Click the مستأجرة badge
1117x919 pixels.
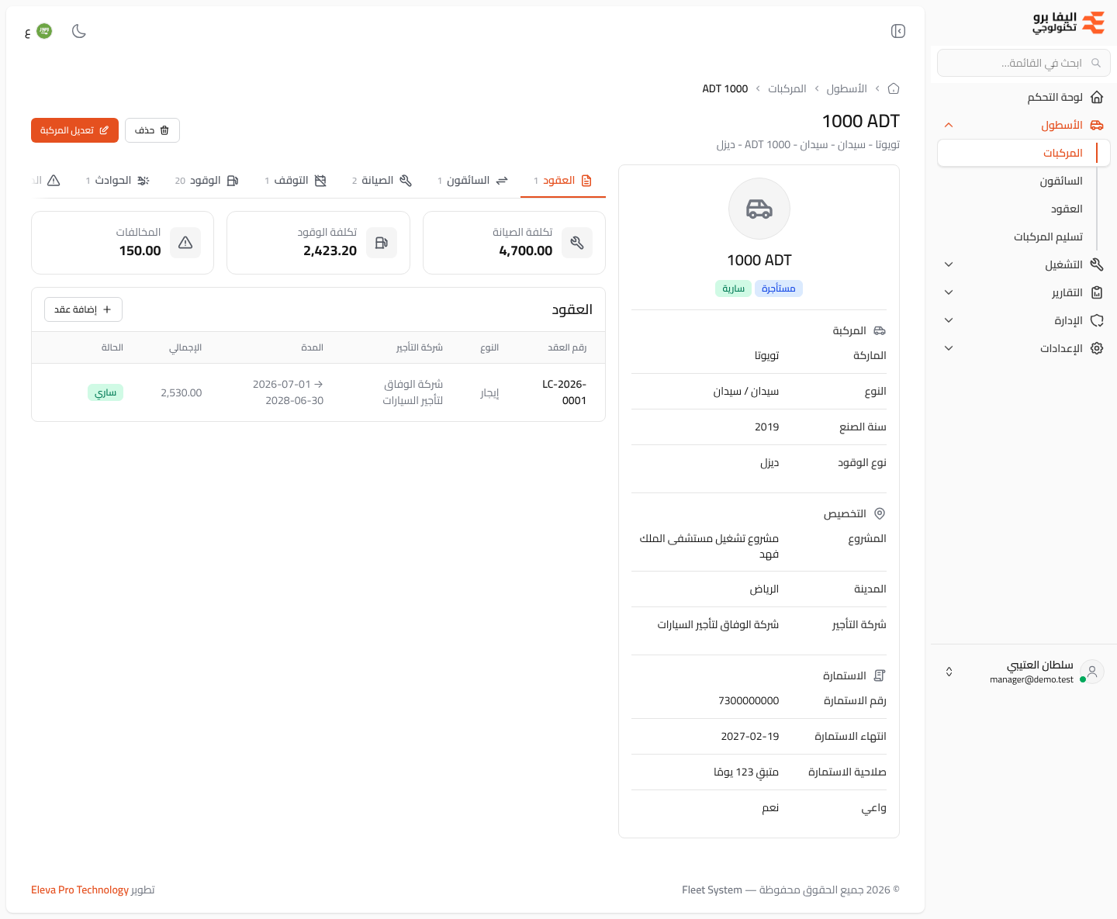tap(778, 288)
